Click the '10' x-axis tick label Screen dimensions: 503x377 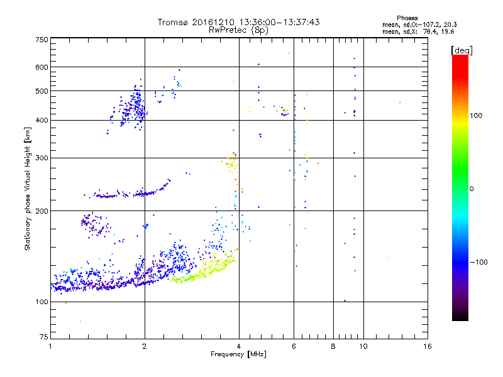click(363, 346)
